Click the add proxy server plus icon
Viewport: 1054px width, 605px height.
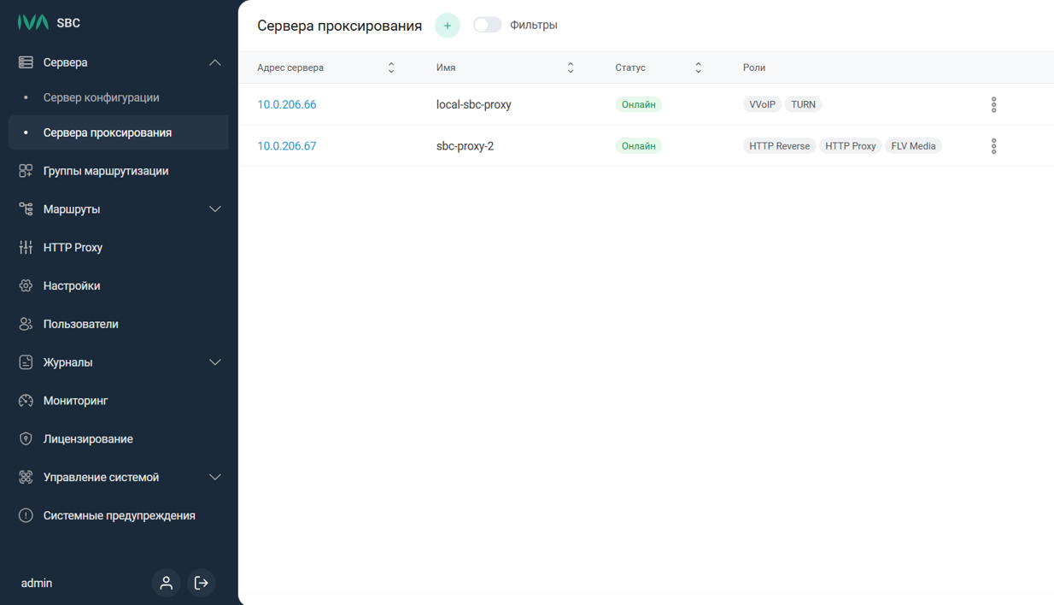click(447, 26)
